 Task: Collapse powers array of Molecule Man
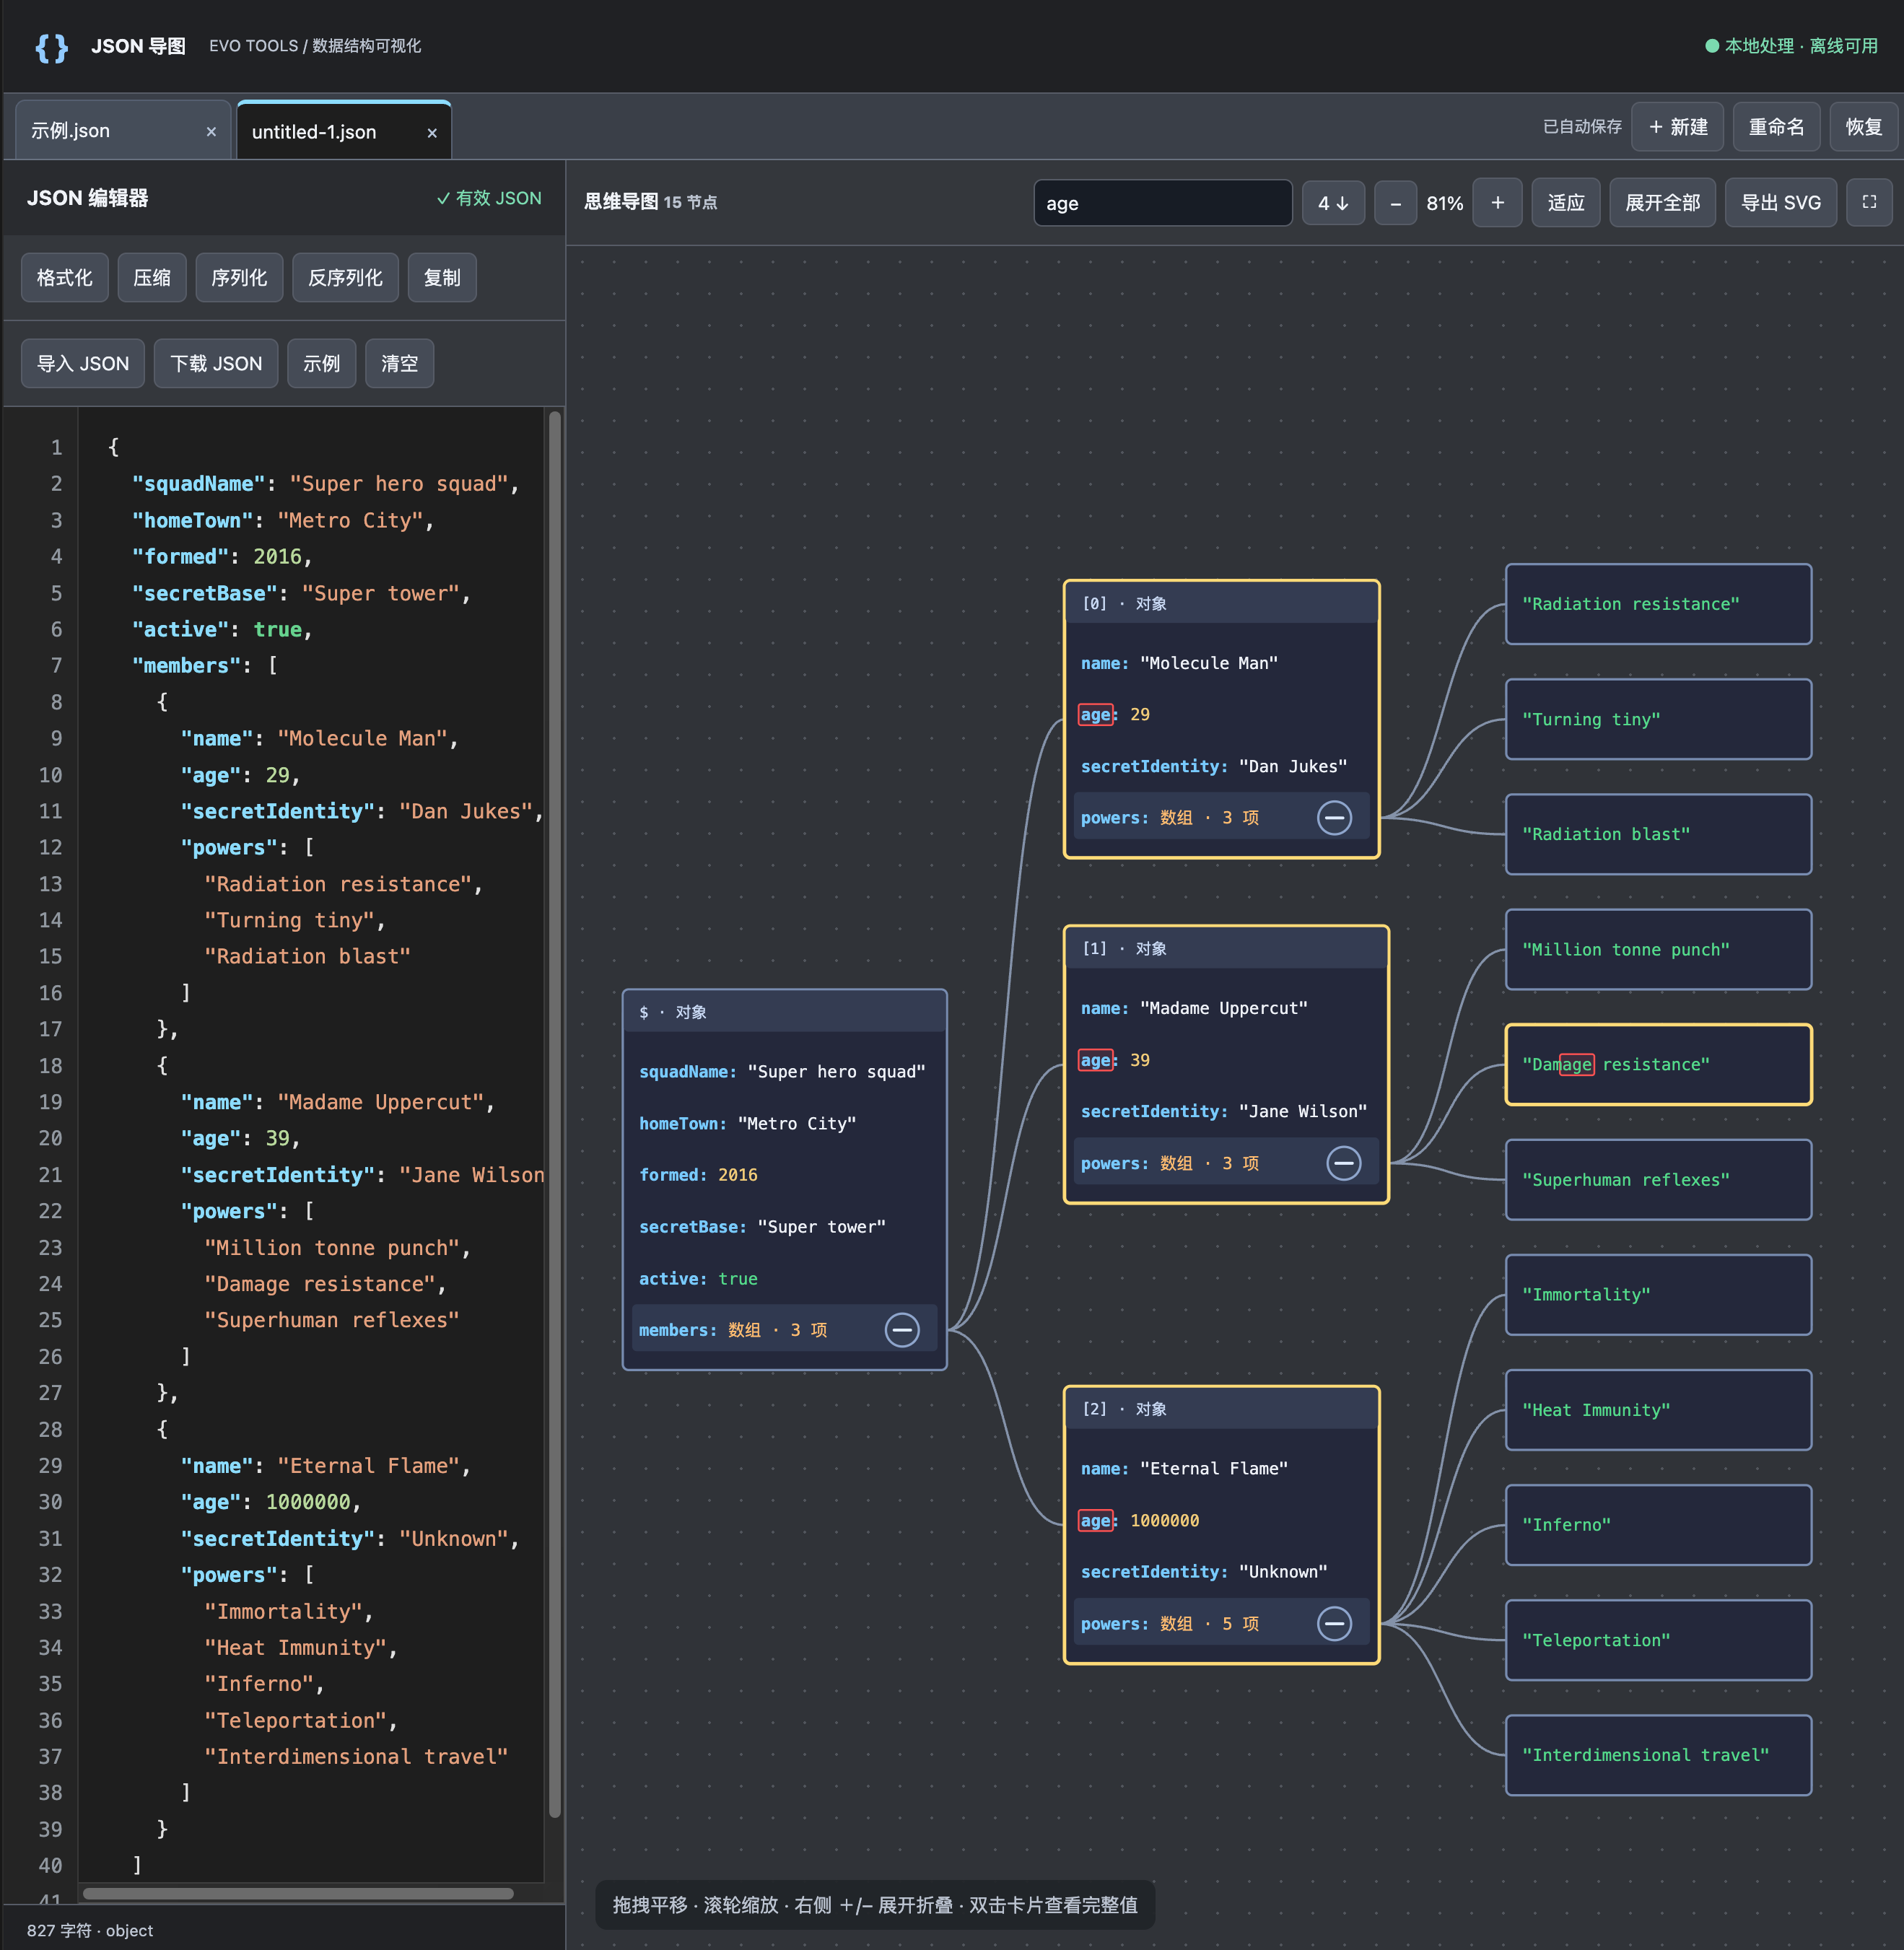pyautogui.click(x=1334, y=818)
